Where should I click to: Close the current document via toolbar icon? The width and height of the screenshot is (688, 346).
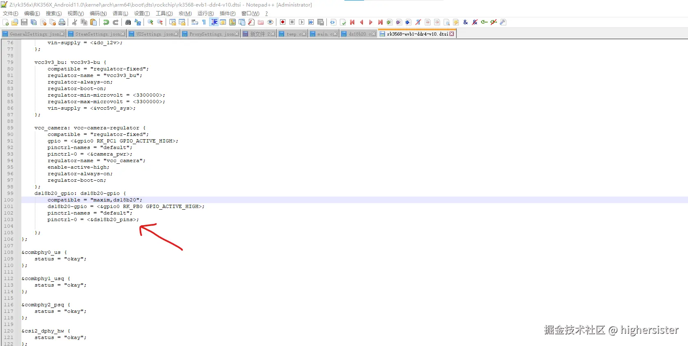[43, 22]
